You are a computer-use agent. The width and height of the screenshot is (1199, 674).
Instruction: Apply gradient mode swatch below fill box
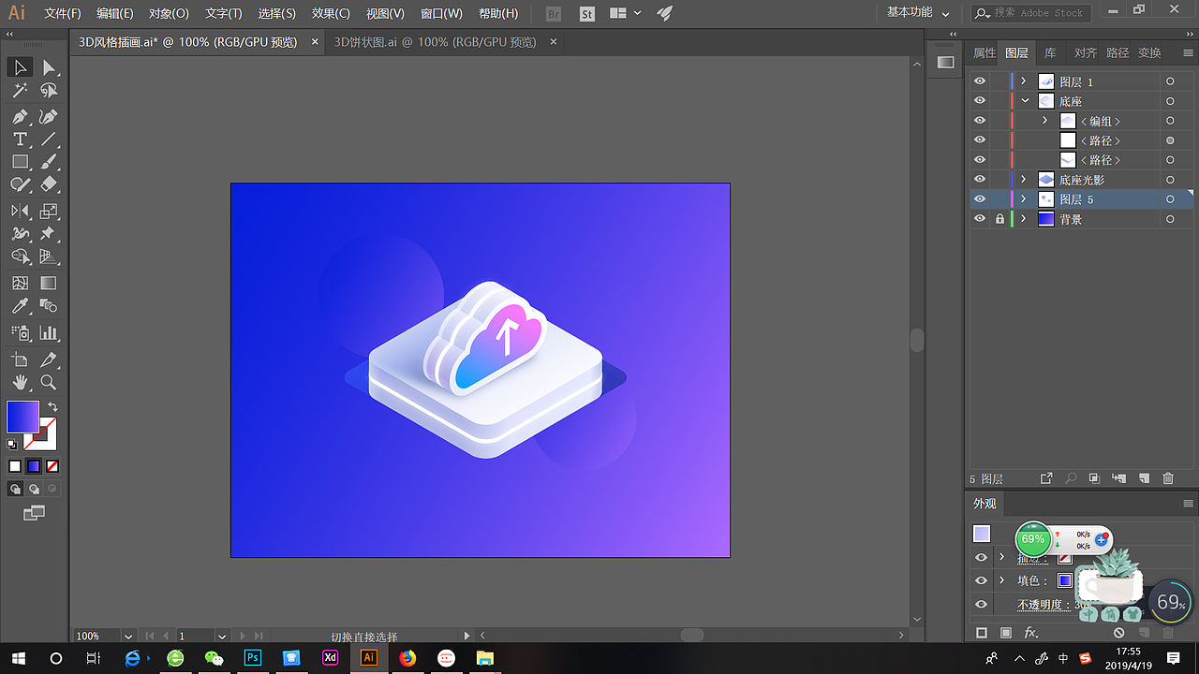coord(34,466)
